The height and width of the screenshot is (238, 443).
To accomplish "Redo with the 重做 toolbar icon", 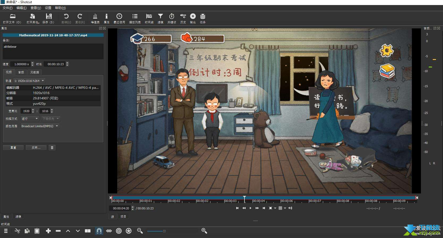I will tap(80, 19).
